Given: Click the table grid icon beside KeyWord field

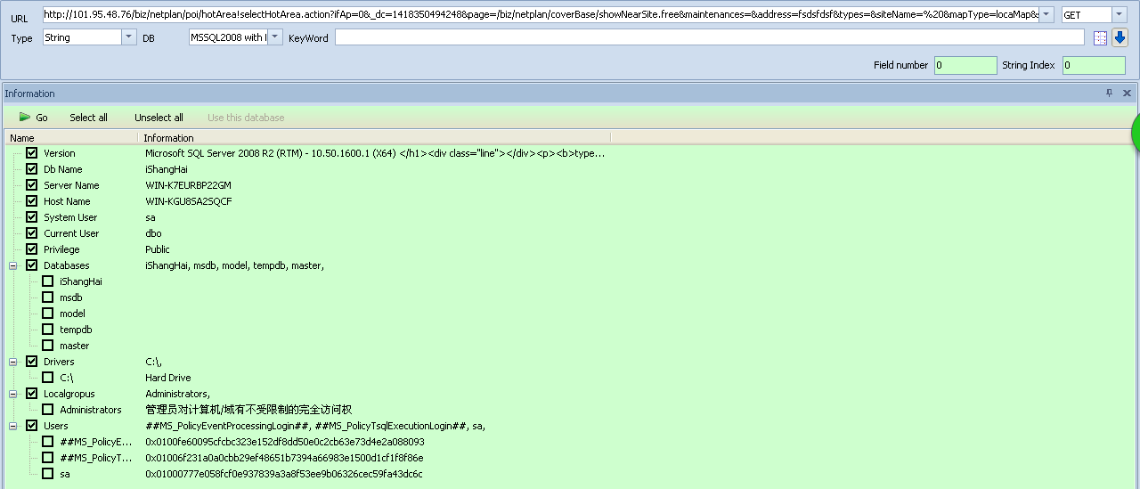Looking at the screenshot, I should click(1101, 38).
